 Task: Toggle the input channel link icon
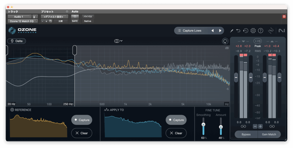243,126
